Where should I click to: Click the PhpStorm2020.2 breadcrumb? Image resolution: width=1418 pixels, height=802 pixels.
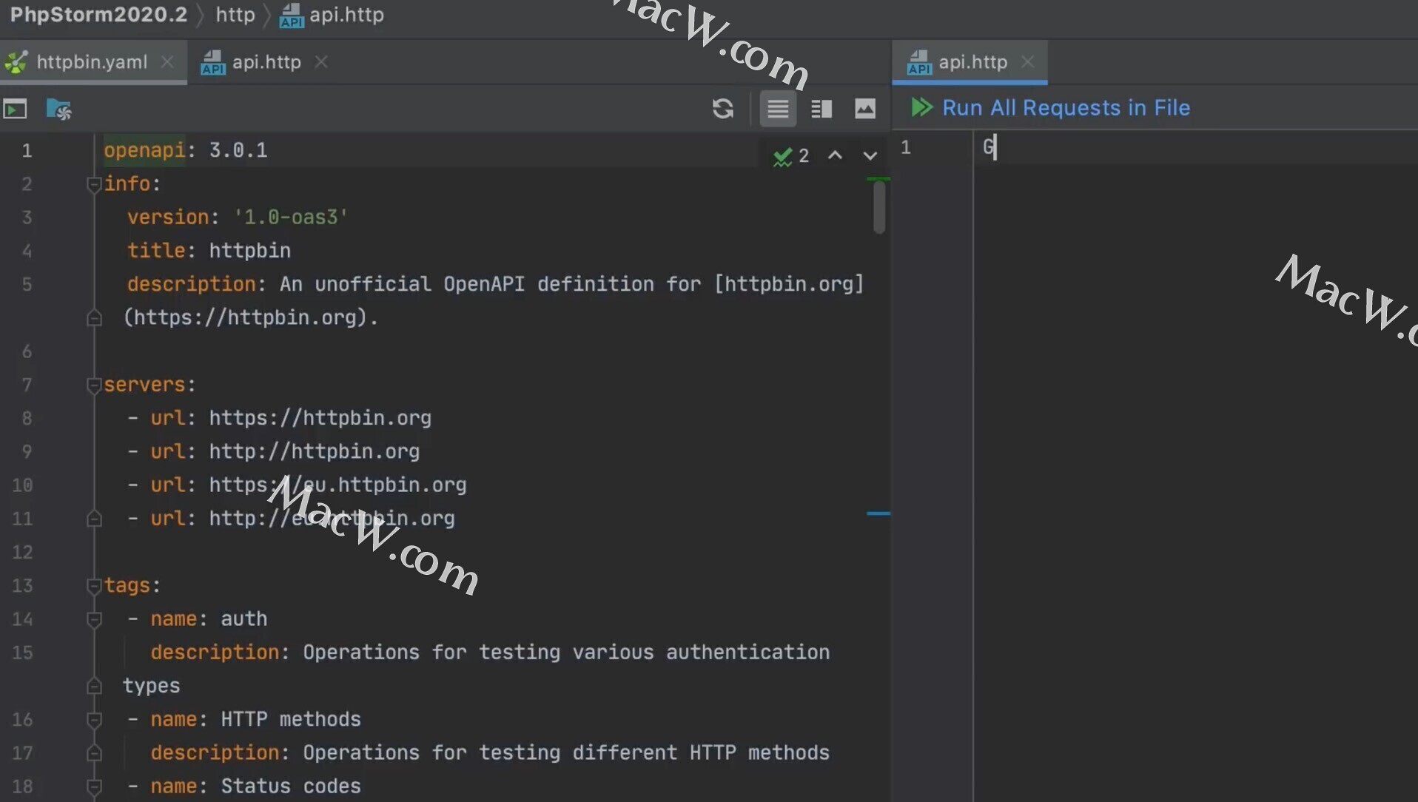(98, 15)
